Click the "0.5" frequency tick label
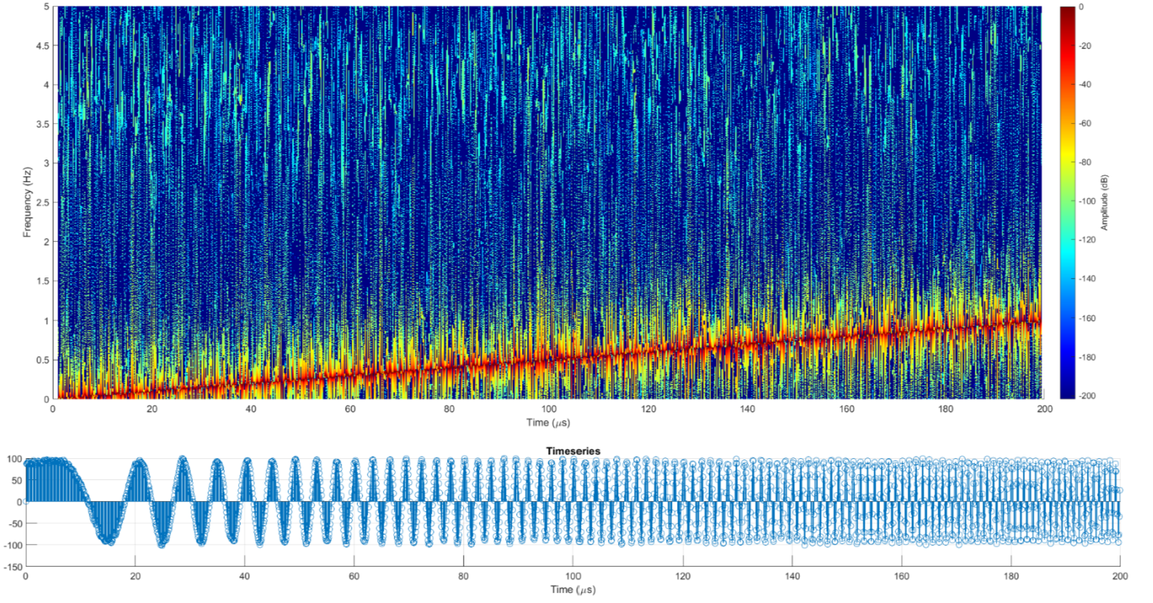1153x603 pixels. [x=42, y=360]
